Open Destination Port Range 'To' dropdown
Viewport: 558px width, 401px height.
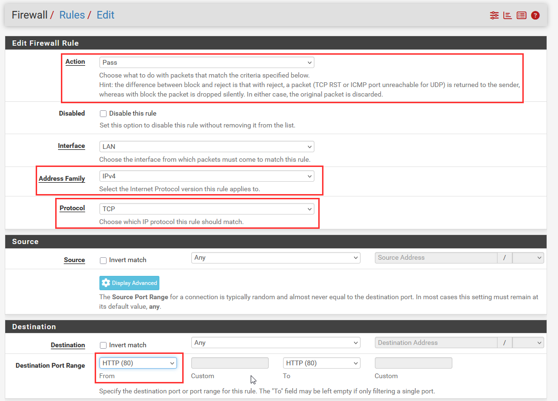tap(321, 363)
